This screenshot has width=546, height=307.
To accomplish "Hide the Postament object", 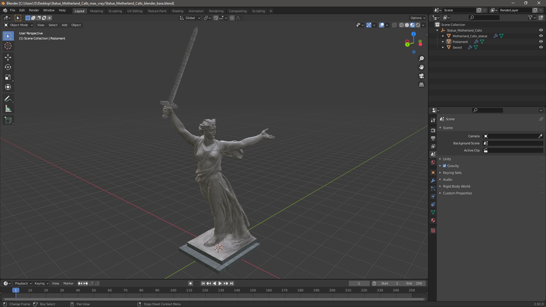I will tap(541, 42).
